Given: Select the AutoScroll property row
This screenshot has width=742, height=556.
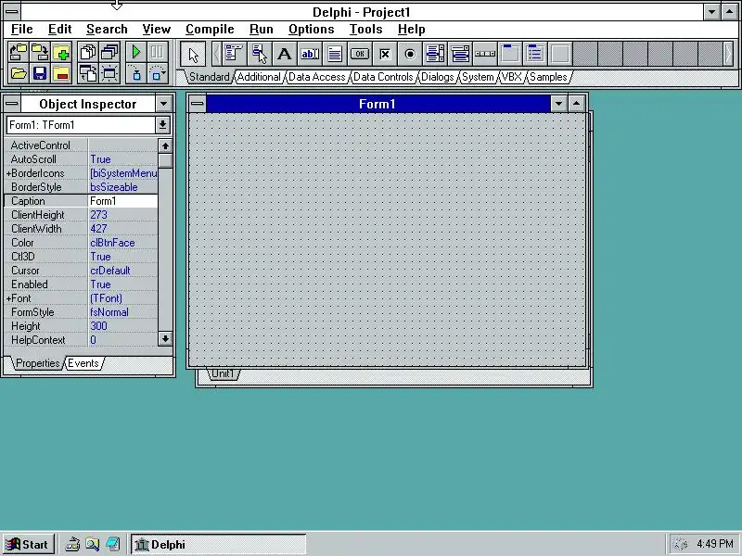Looking at the screenshot, I should tap(81, 159).
